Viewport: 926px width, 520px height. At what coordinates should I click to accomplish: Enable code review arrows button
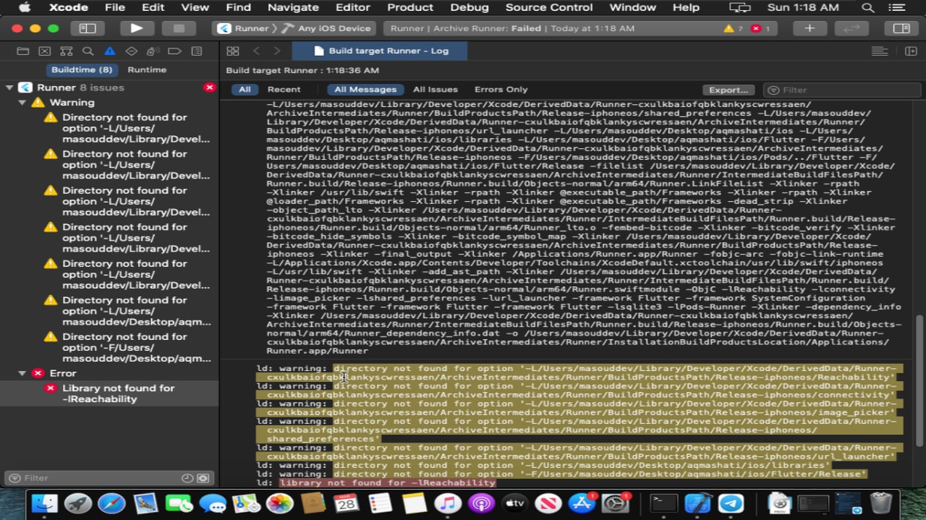(852, 28)
